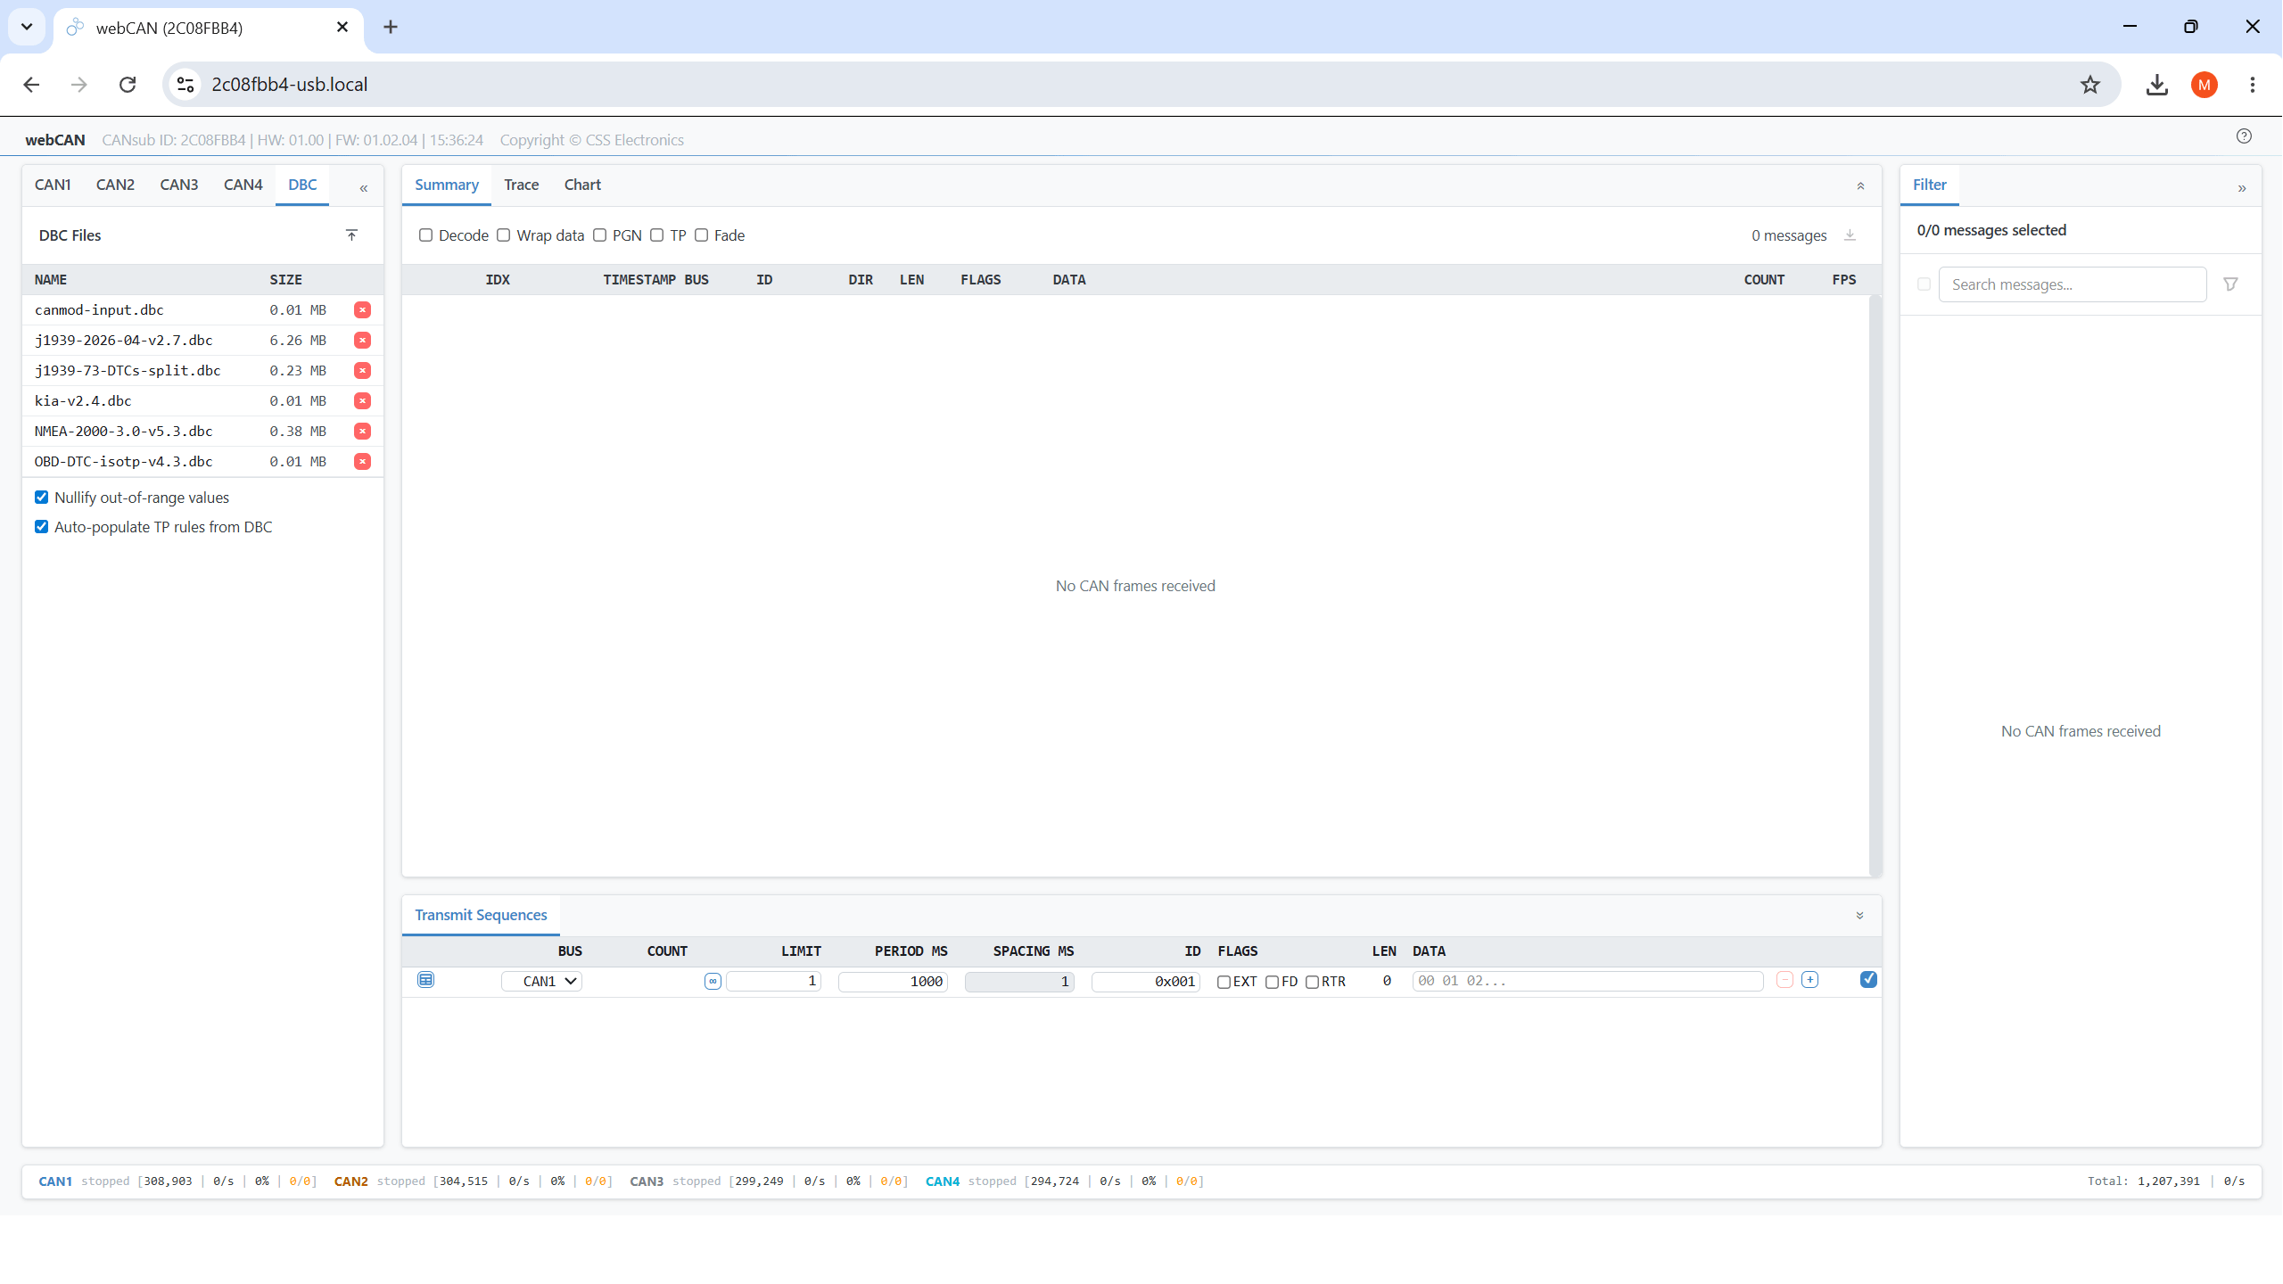The height and width of the screenshot is (1284, 2283).
Task: Switch to CAN3 tab
Action: click(179, 185)
